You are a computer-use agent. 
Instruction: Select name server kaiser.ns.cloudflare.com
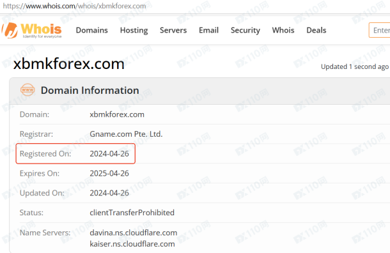click(x=132, y=244)
